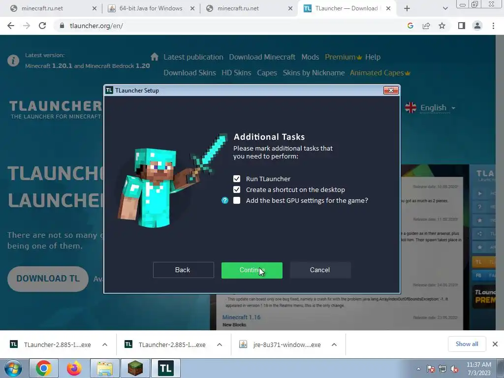Enable Add the best GPU settings checkbox
The image size is (504, 378).
pos(237,201)
